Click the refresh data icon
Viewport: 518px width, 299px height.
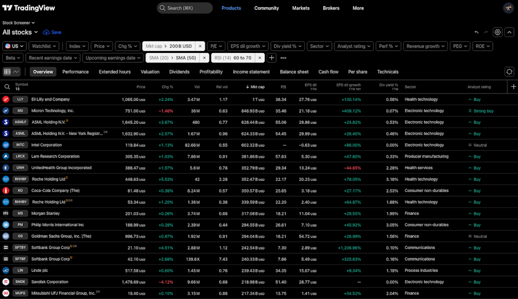[509, 72]
